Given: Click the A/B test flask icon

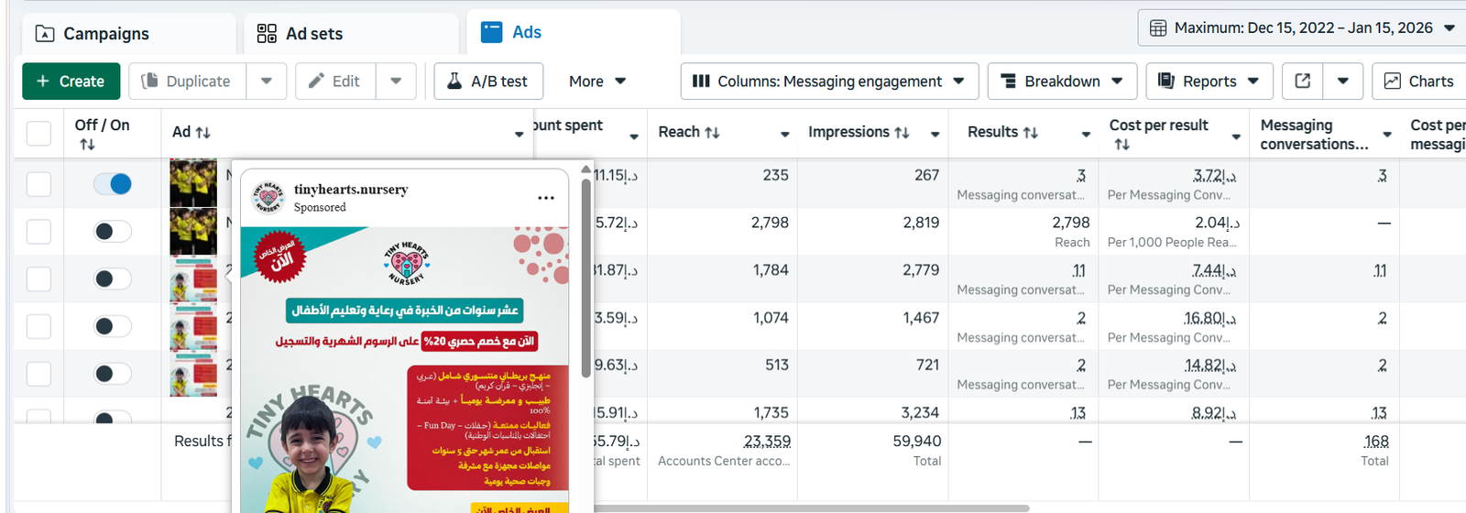Looking at the screenshot, I should click(454, 81).
